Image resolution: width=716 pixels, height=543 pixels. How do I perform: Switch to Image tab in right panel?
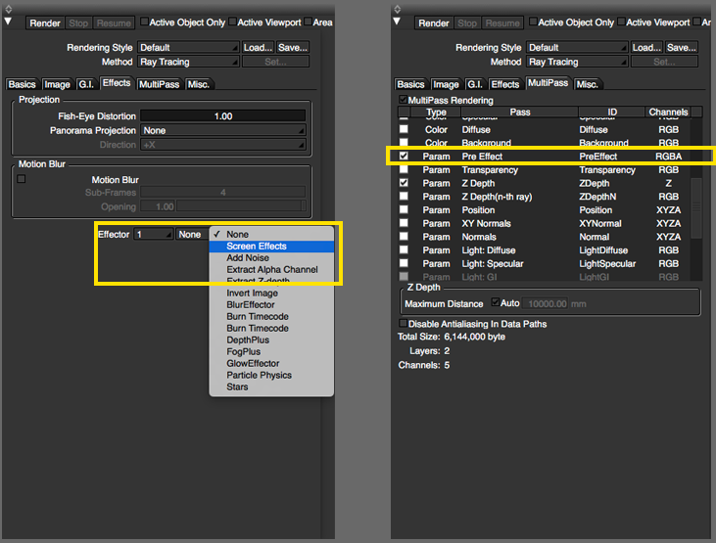446,84
